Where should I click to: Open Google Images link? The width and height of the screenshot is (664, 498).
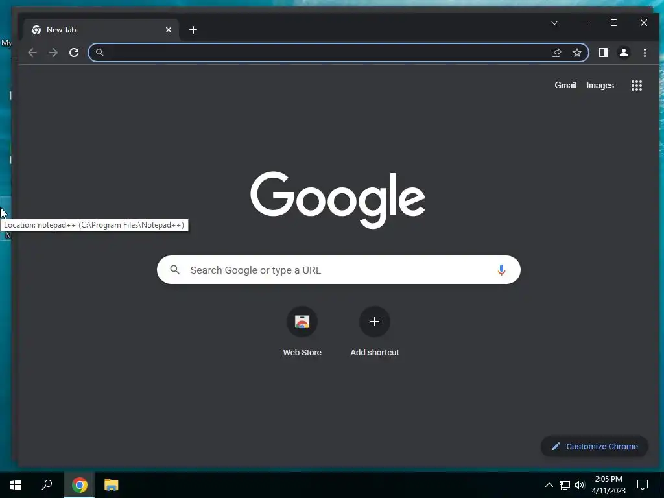point(600,85)
